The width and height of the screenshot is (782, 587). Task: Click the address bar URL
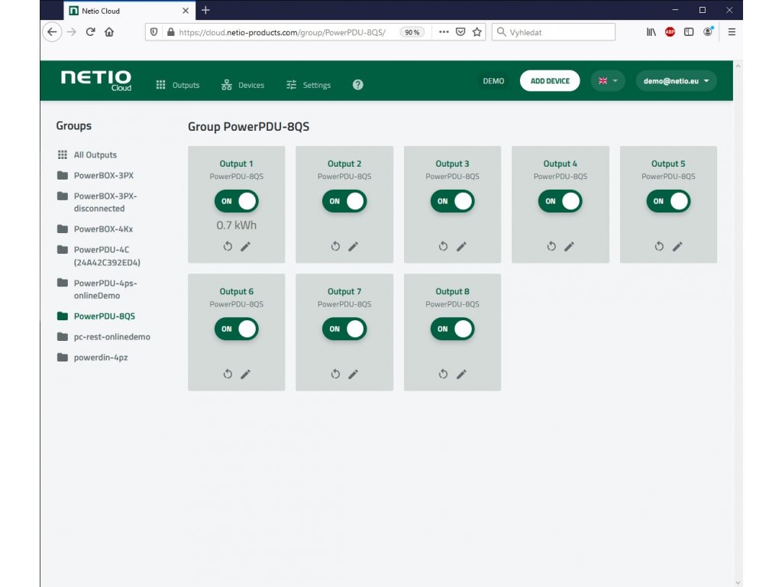(x=283, y=32)
